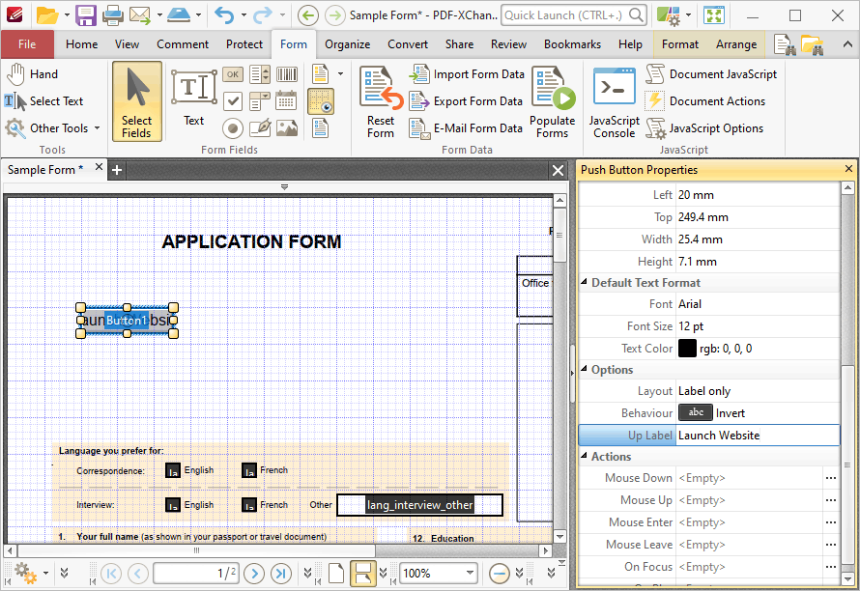This screenshot has height=591, width=860.
Task: Toggle the Correspondence French checkbox
Action: (249, 470)
